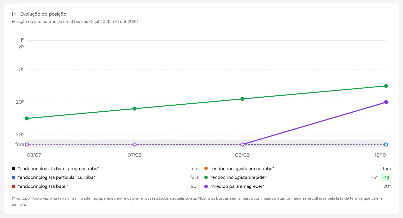This screenshot has height=218, width=403.
Task: Click legend label "endocrinologista em curitiba"
Action: 242,169
